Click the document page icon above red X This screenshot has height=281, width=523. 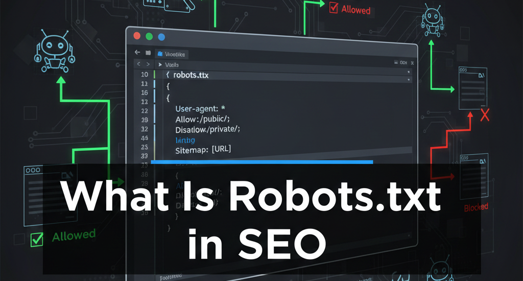pos(472,88)
